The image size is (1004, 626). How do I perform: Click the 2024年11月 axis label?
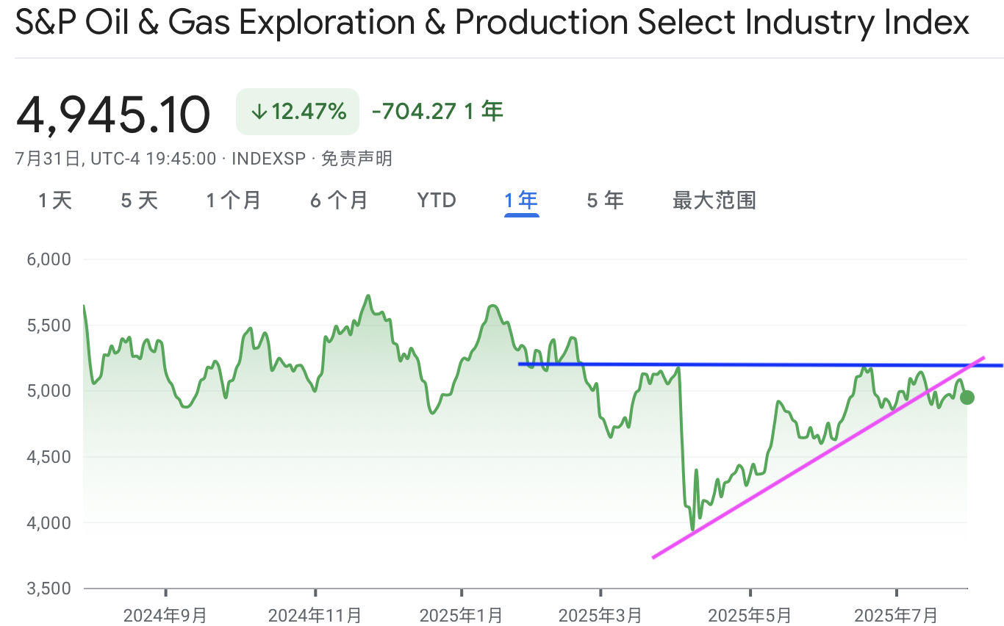coord(315,614)
